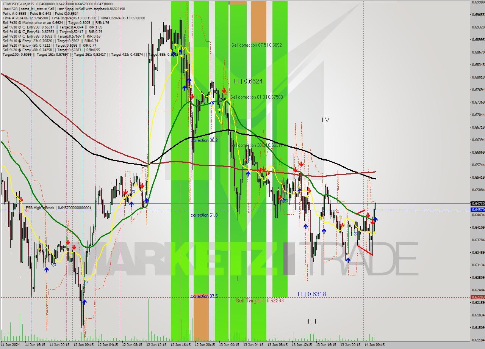
Task: Click the '12 Jun 12:15' time label
Action: [x=156, y=345]
